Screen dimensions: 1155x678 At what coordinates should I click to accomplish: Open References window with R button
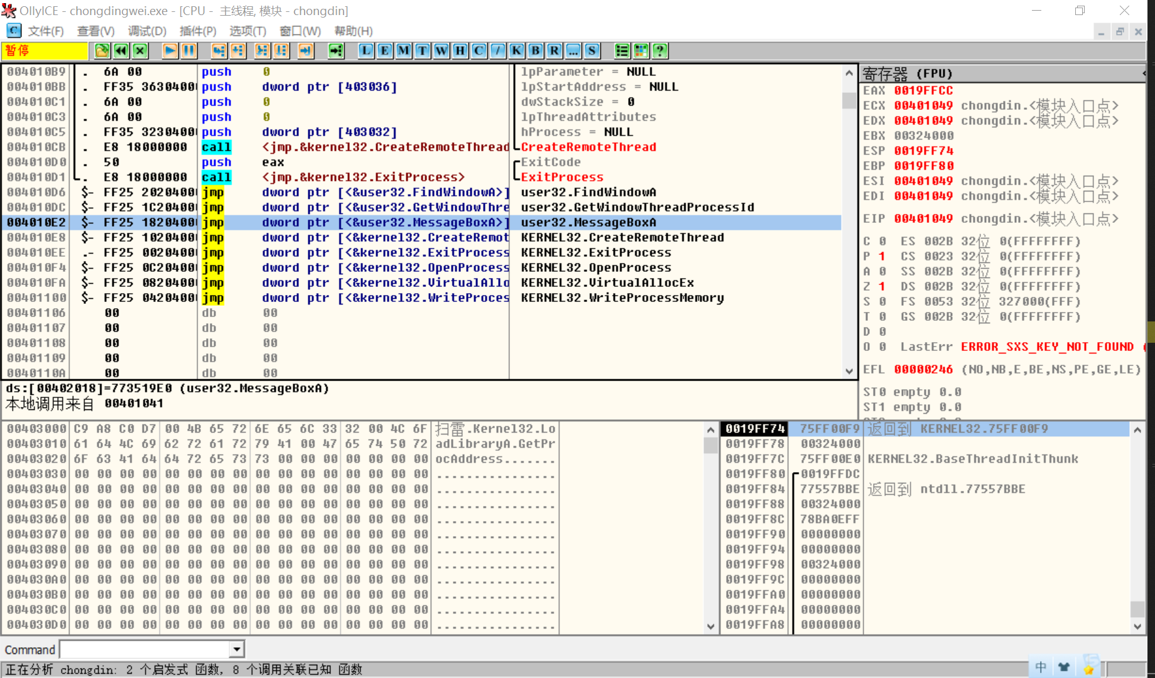pos(555,51)
